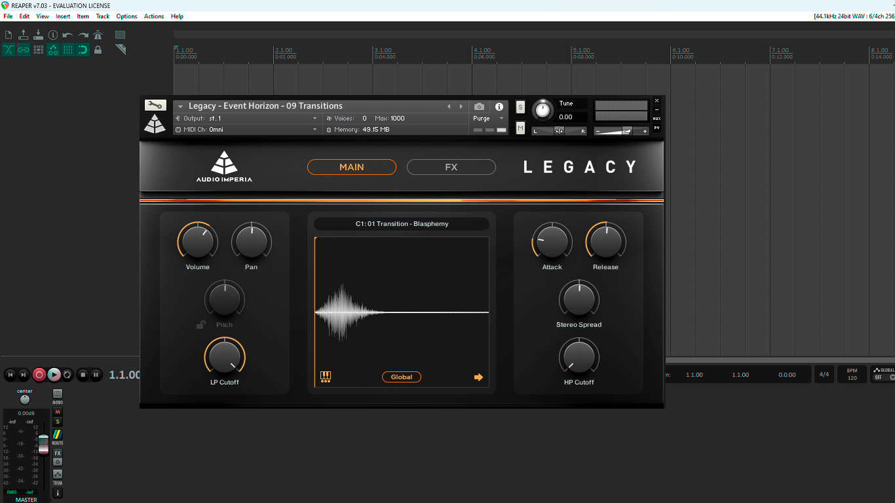Open the Insert menu
The height and width of the screenshot is (503, 895).
pos(63,16)
